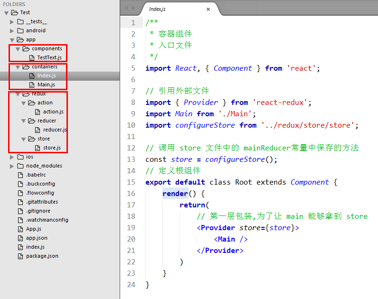Open store.js file

52,148
